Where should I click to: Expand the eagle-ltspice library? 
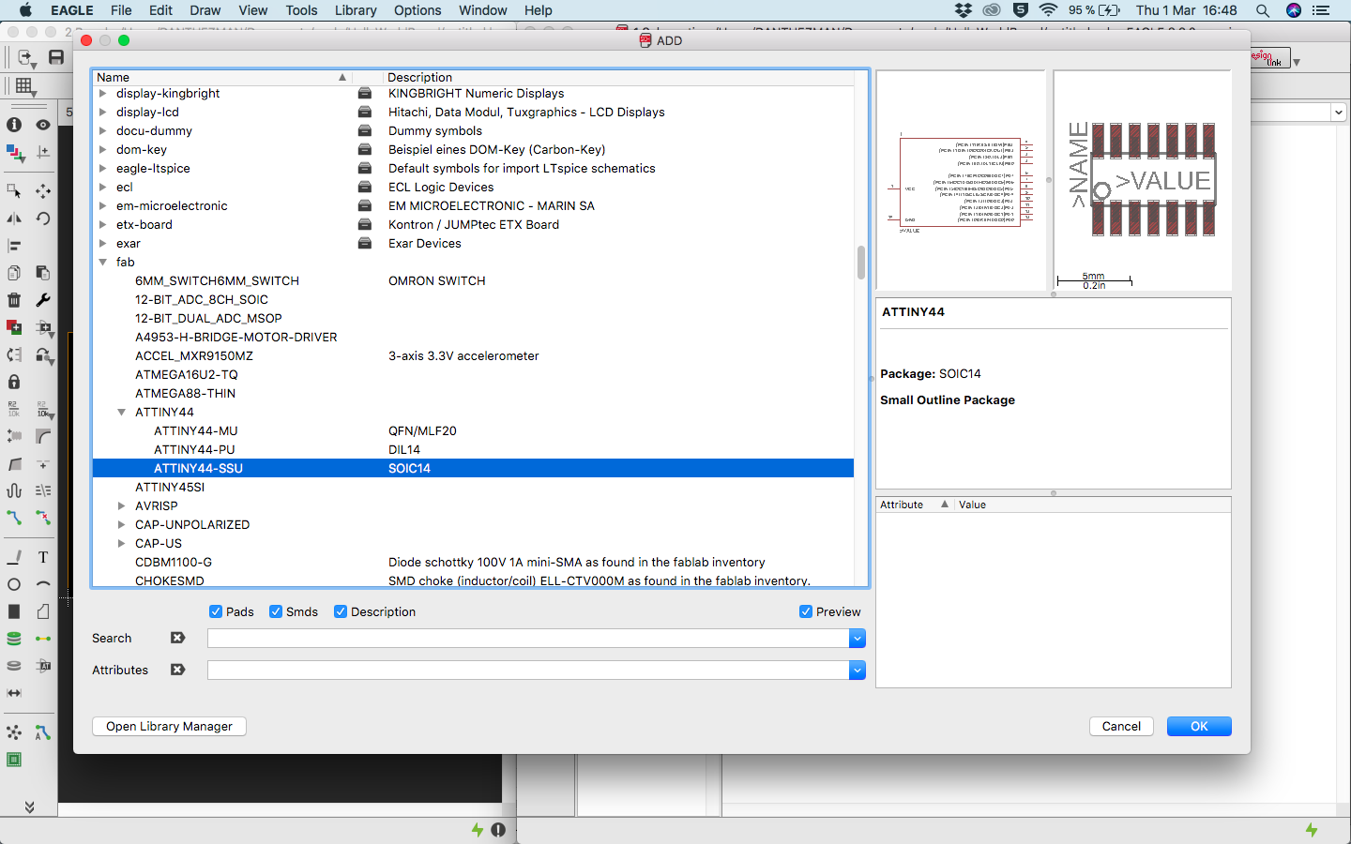tap(103, 169)
